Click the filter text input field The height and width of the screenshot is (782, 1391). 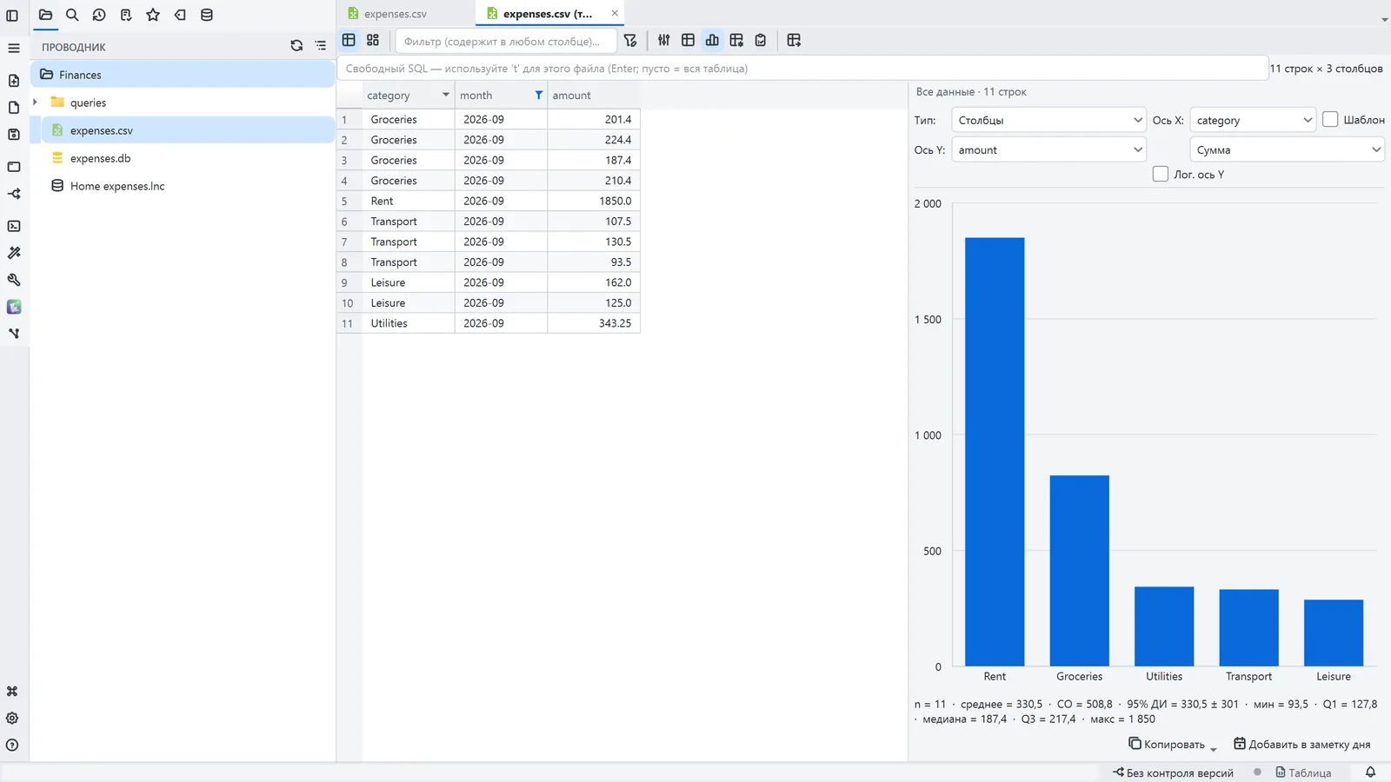tap(506, 41)
